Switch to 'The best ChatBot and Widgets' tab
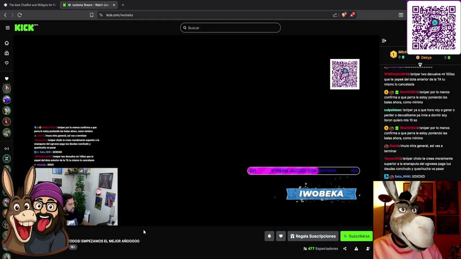The image size is (461, 259). tap(30, 5)
